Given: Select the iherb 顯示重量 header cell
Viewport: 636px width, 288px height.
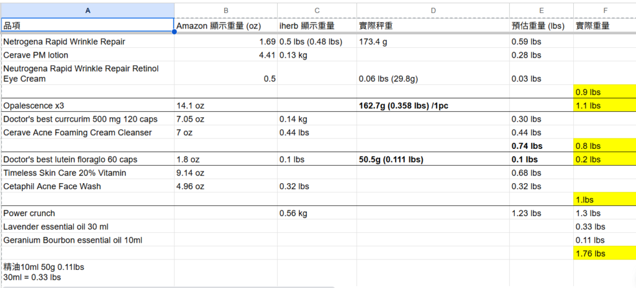Looking at the screenshot, I should point(317,25).
